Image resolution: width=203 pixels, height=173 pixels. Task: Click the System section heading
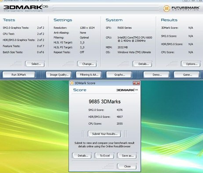coord(114,20)
